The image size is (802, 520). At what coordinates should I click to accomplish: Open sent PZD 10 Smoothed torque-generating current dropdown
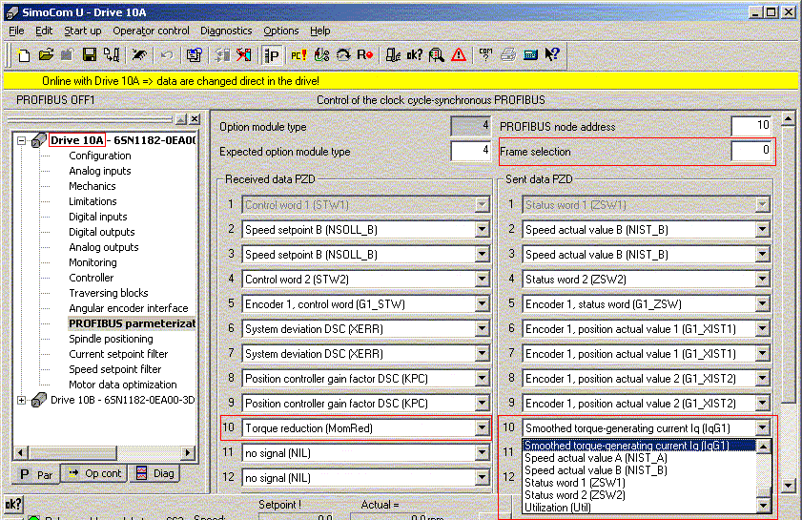(762, 428)
